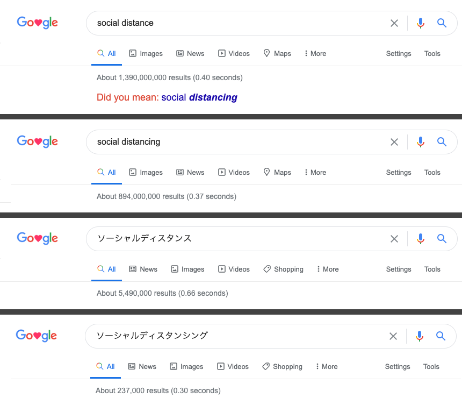Open Maps tab under 'social distancing' search

[x=277, y=173]
